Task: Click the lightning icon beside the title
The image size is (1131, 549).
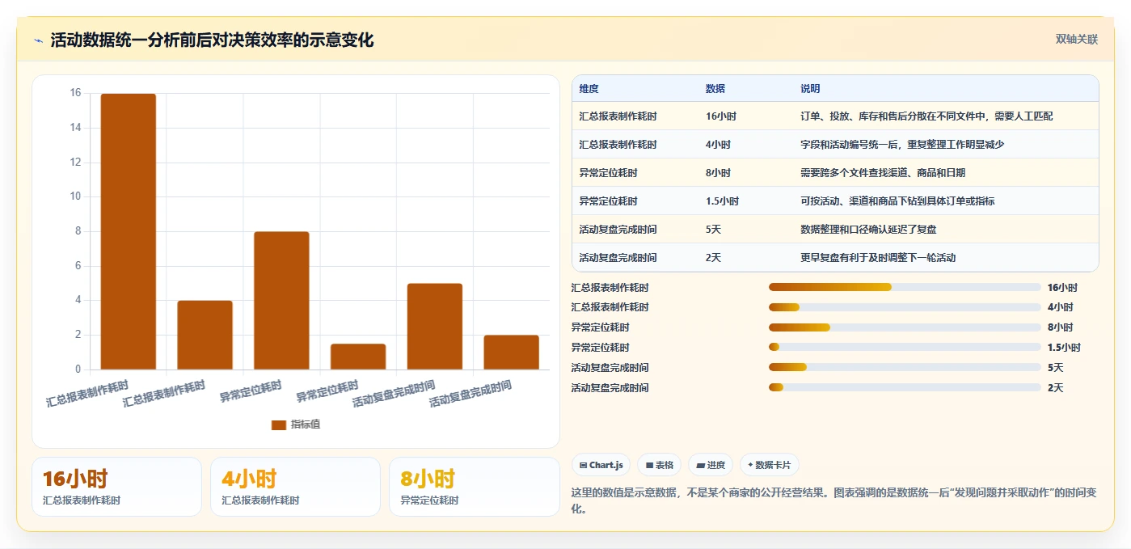Action: pos(38,41)
